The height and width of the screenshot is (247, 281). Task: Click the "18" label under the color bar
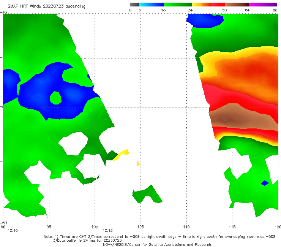click(163, 10)
